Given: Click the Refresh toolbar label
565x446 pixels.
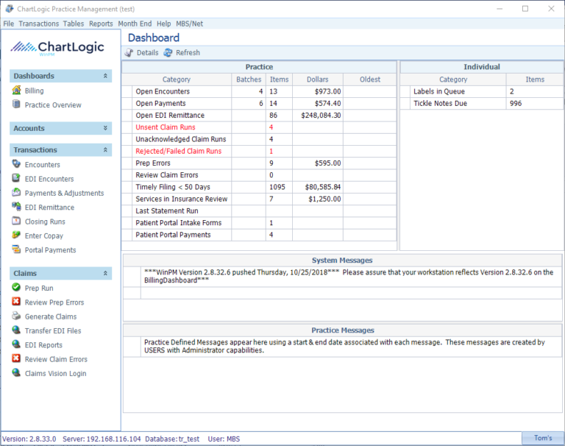Looking at the screenshot, I should [188, 53].
